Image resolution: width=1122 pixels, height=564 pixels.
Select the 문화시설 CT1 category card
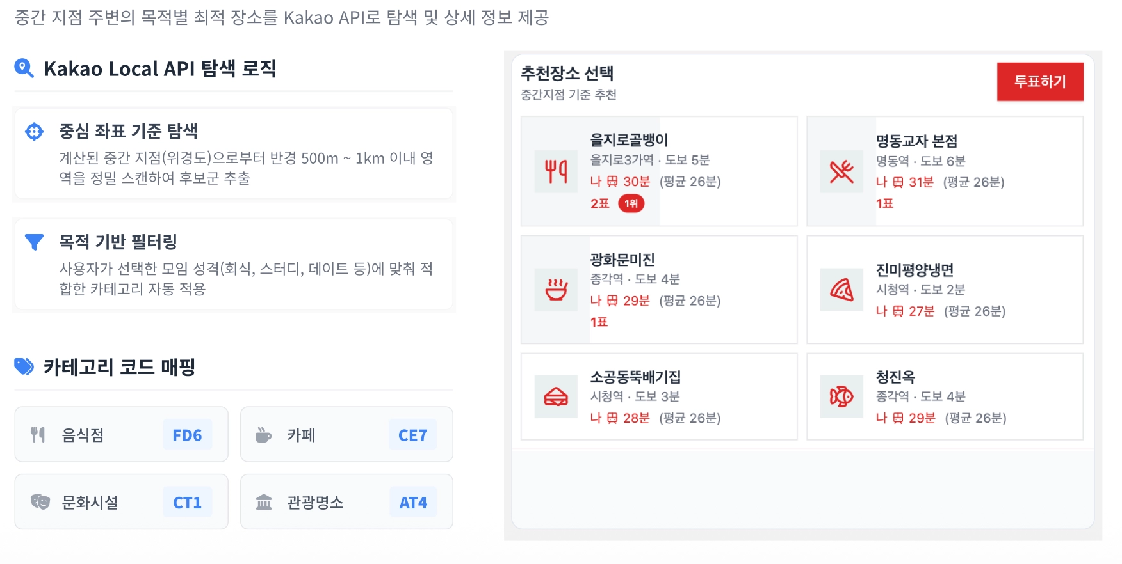pos(121,502)
